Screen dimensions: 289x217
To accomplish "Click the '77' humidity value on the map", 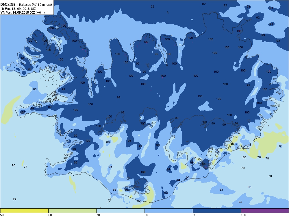I will coord(26,167).
